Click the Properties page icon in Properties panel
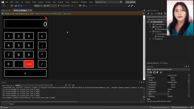Image resolution: width=194 pixels, height=109 pixels. click(154, 72)
